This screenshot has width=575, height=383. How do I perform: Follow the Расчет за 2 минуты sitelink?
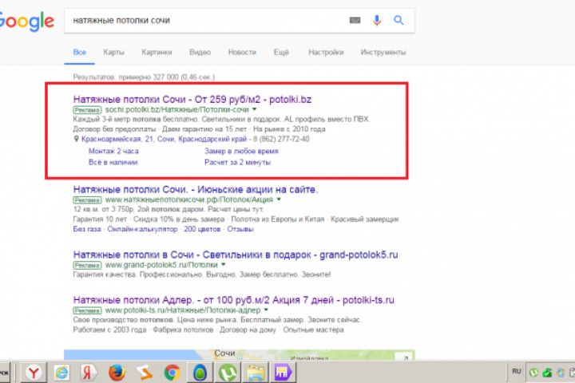(238, 162)
